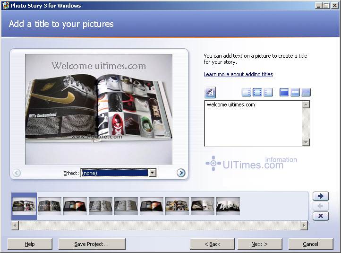
Task: Go back using the Back button
Action: [212, 244]
